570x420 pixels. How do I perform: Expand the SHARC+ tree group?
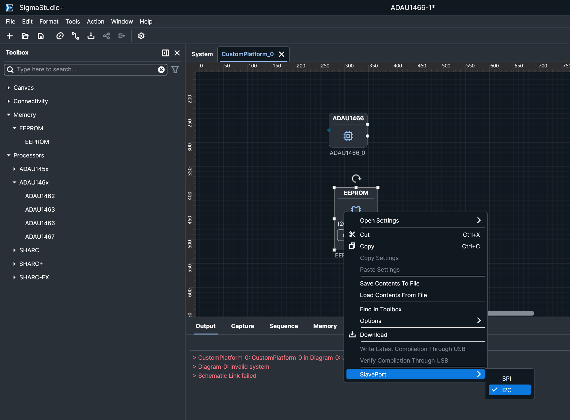[15, 264]
